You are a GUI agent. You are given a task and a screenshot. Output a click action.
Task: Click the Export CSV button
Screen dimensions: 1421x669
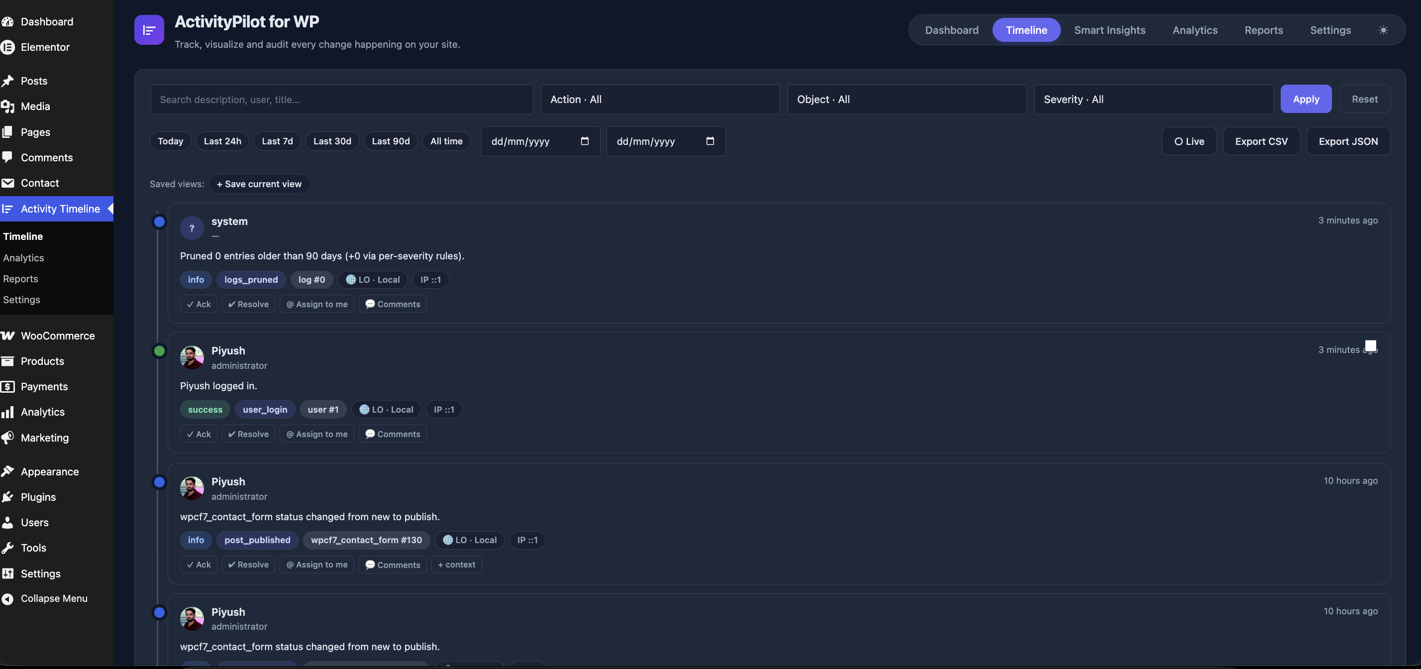(1261, 141)
